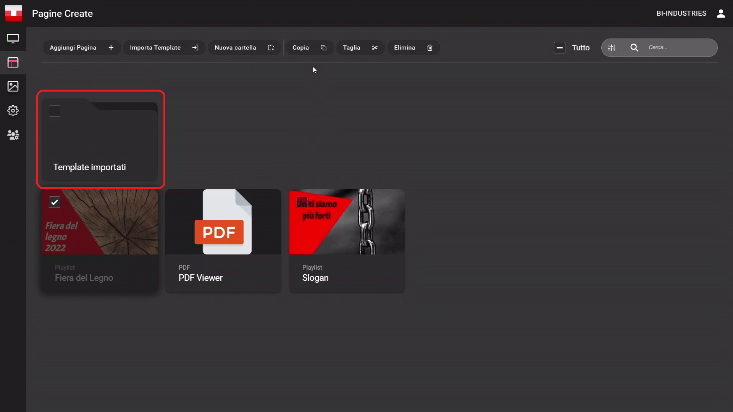Image resolution: width=733 pixels, height=412 pixels.
Task: Create folder with Nuova cartella
Action: (x=244, y=48)
